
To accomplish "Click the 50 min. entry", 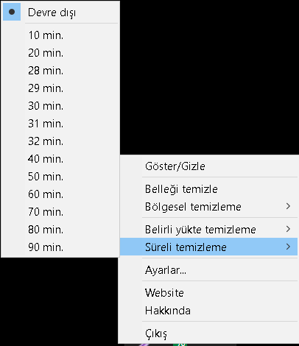I will (60, 177).
